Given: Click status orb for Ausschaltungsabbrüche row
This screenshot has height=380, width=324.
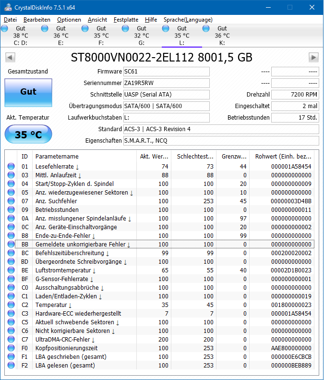Looking at the screenshot, I should tap(11, 287).
